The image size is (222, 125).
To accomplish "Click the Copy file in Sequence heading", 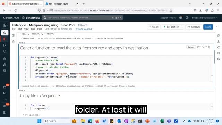I will point(40,96).
